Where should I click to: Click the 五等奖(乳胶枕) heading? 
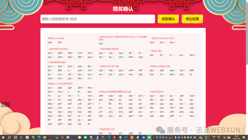157,92
